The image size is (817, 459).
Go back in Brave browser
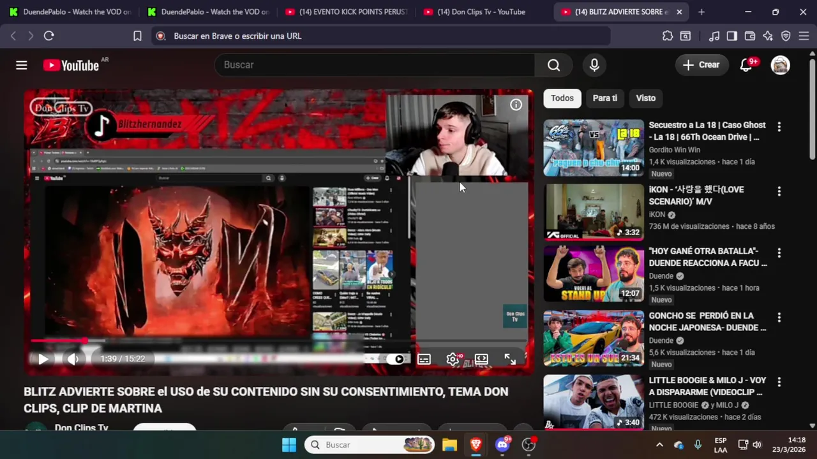tap(13, 36)
